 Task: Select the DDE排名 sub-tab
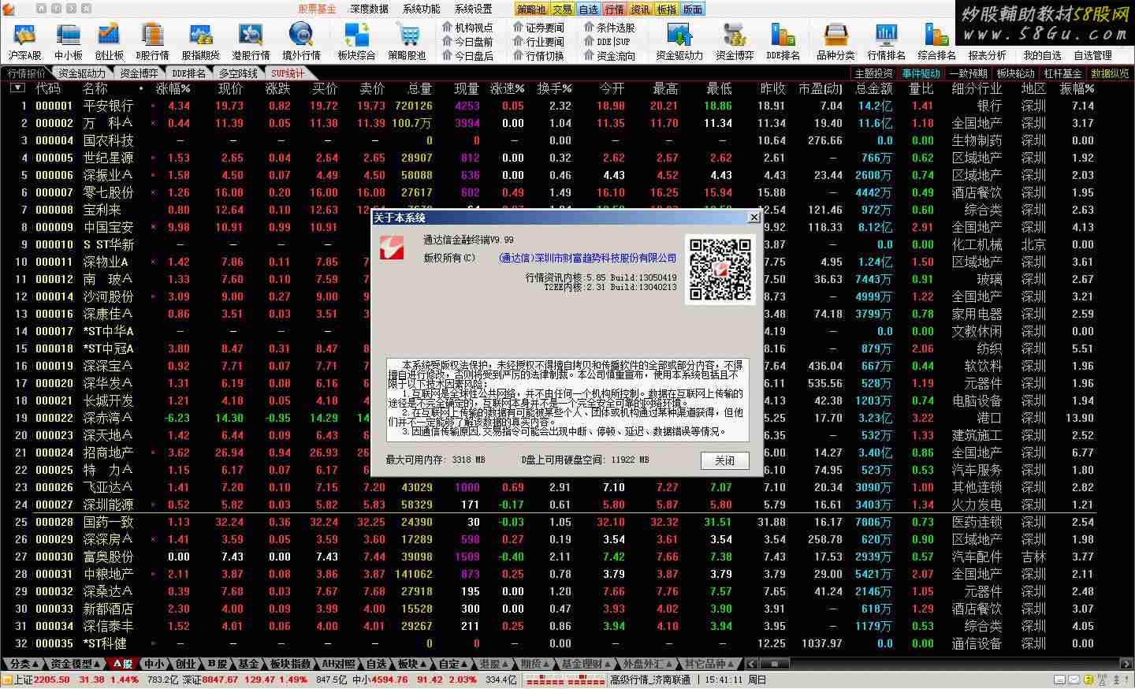[188, 73]
